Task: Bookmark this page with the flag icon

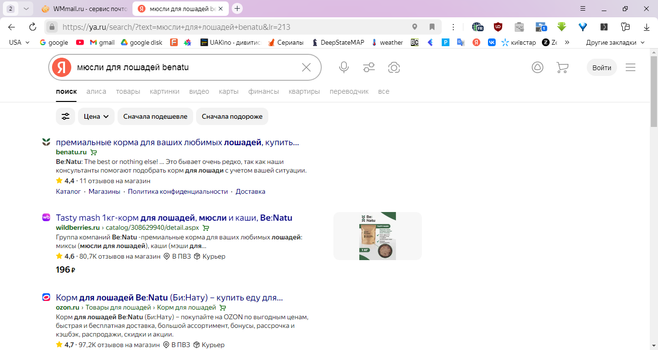Action: (x=432, y=27)
